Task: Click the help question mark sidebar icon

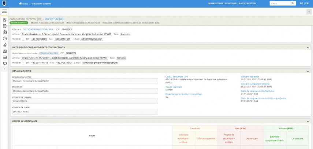Action: point(5,38)
